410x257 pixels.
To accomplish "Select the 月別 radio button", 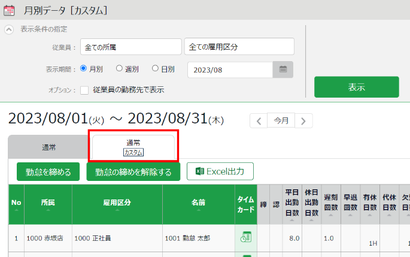I will coord(84,69).
